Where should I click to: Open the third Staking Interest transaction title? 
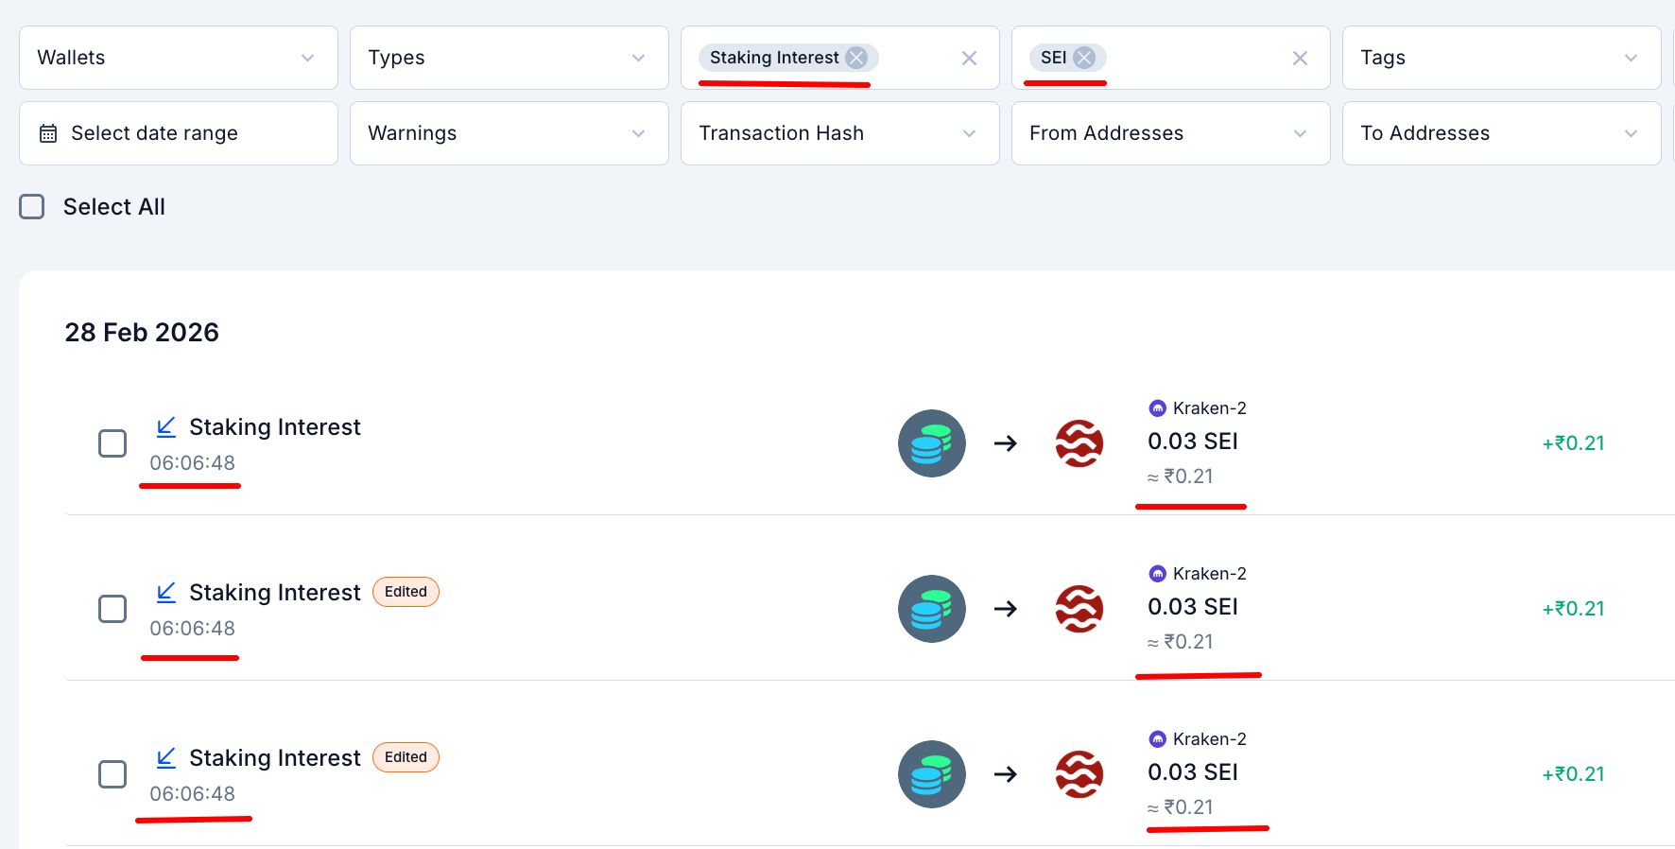click(x=275, y=758)
